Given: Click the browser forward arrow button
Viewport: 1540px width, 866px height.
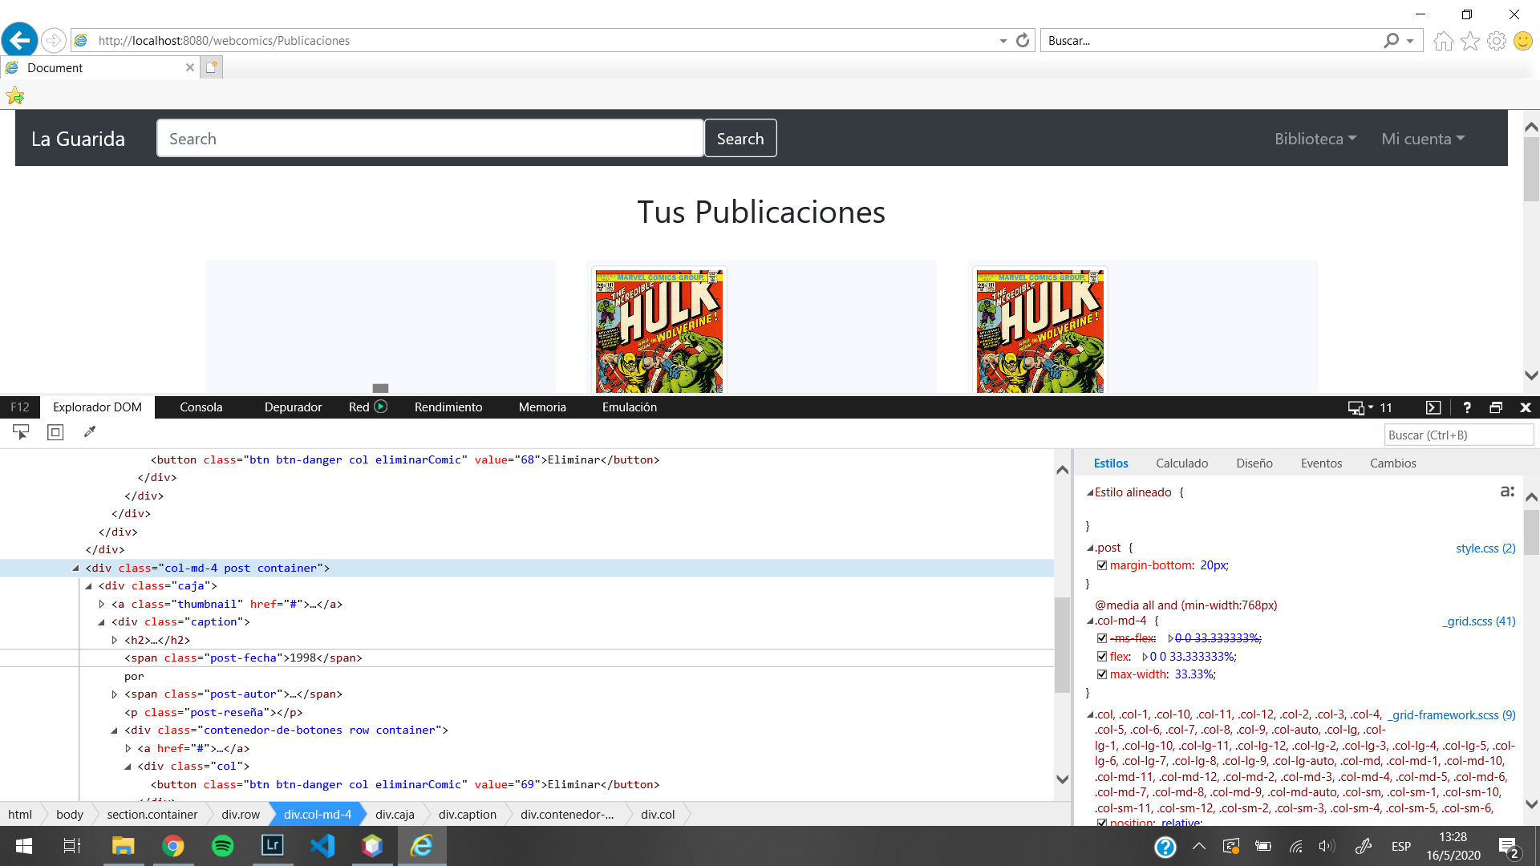Looking at the screenshot, I should 53,40.
